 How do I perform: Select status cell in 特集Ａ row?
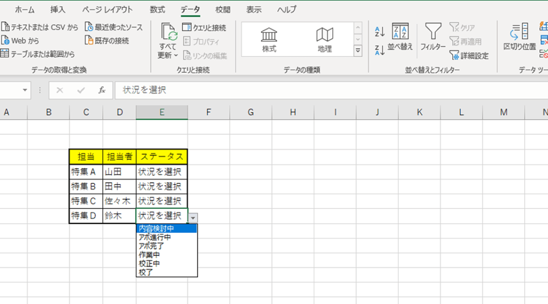[162, 172]
